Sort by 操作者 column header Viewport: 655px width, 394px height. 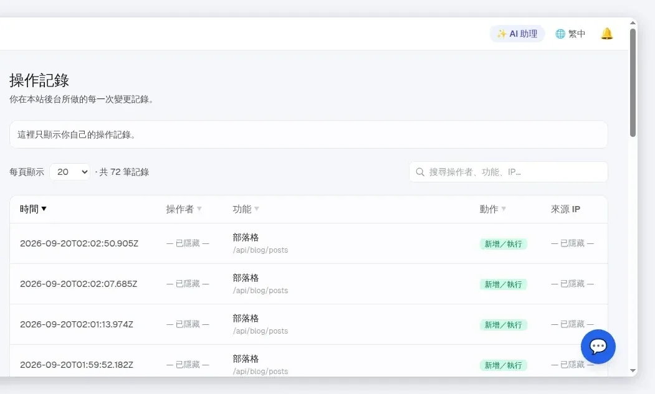(x=184, y=209)
